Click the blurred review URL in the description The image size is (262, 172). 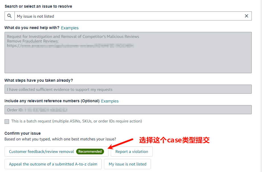click(77, 46)
